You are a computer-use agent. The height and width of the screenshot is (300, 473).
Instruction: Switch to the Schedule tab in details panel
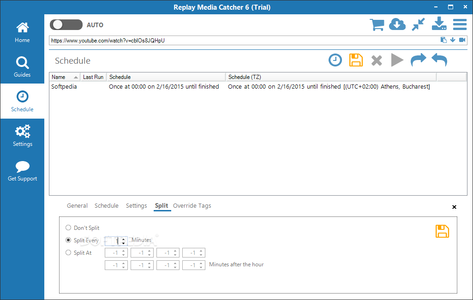click(x=107, y=205)
